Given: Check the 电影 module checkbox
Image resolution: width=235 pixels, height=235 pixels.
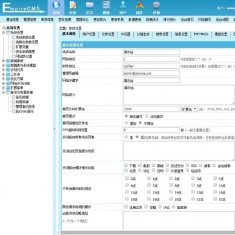Looking at the screenshot, I should pyautogui.click(x=140, y=166).
